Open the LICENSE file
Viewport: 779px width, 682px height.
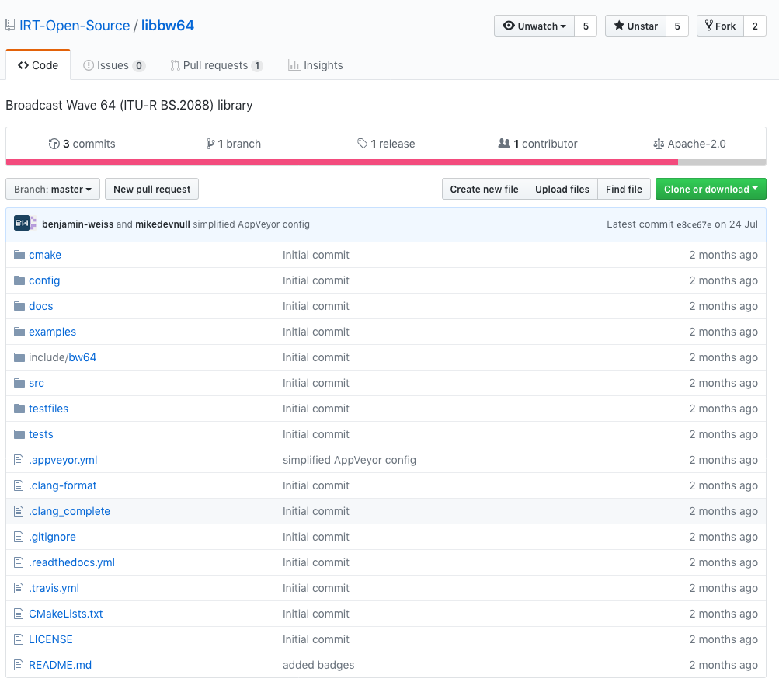pyautogui.click(x=50, y=639)
